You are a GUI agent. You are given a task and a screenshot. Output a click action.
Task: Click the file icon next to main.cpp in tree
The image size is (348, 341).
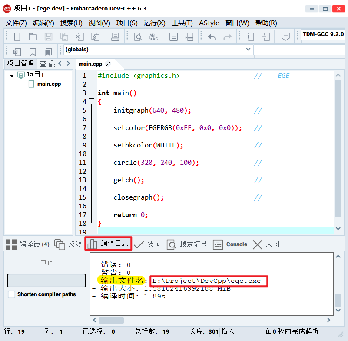point(31,84)
